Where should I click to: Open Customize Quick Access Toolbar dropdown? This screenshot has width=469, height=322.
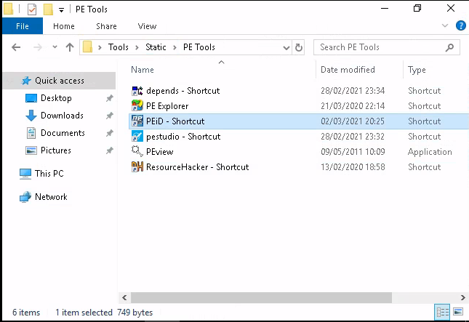pyautogui.click(x=61, y=10)
